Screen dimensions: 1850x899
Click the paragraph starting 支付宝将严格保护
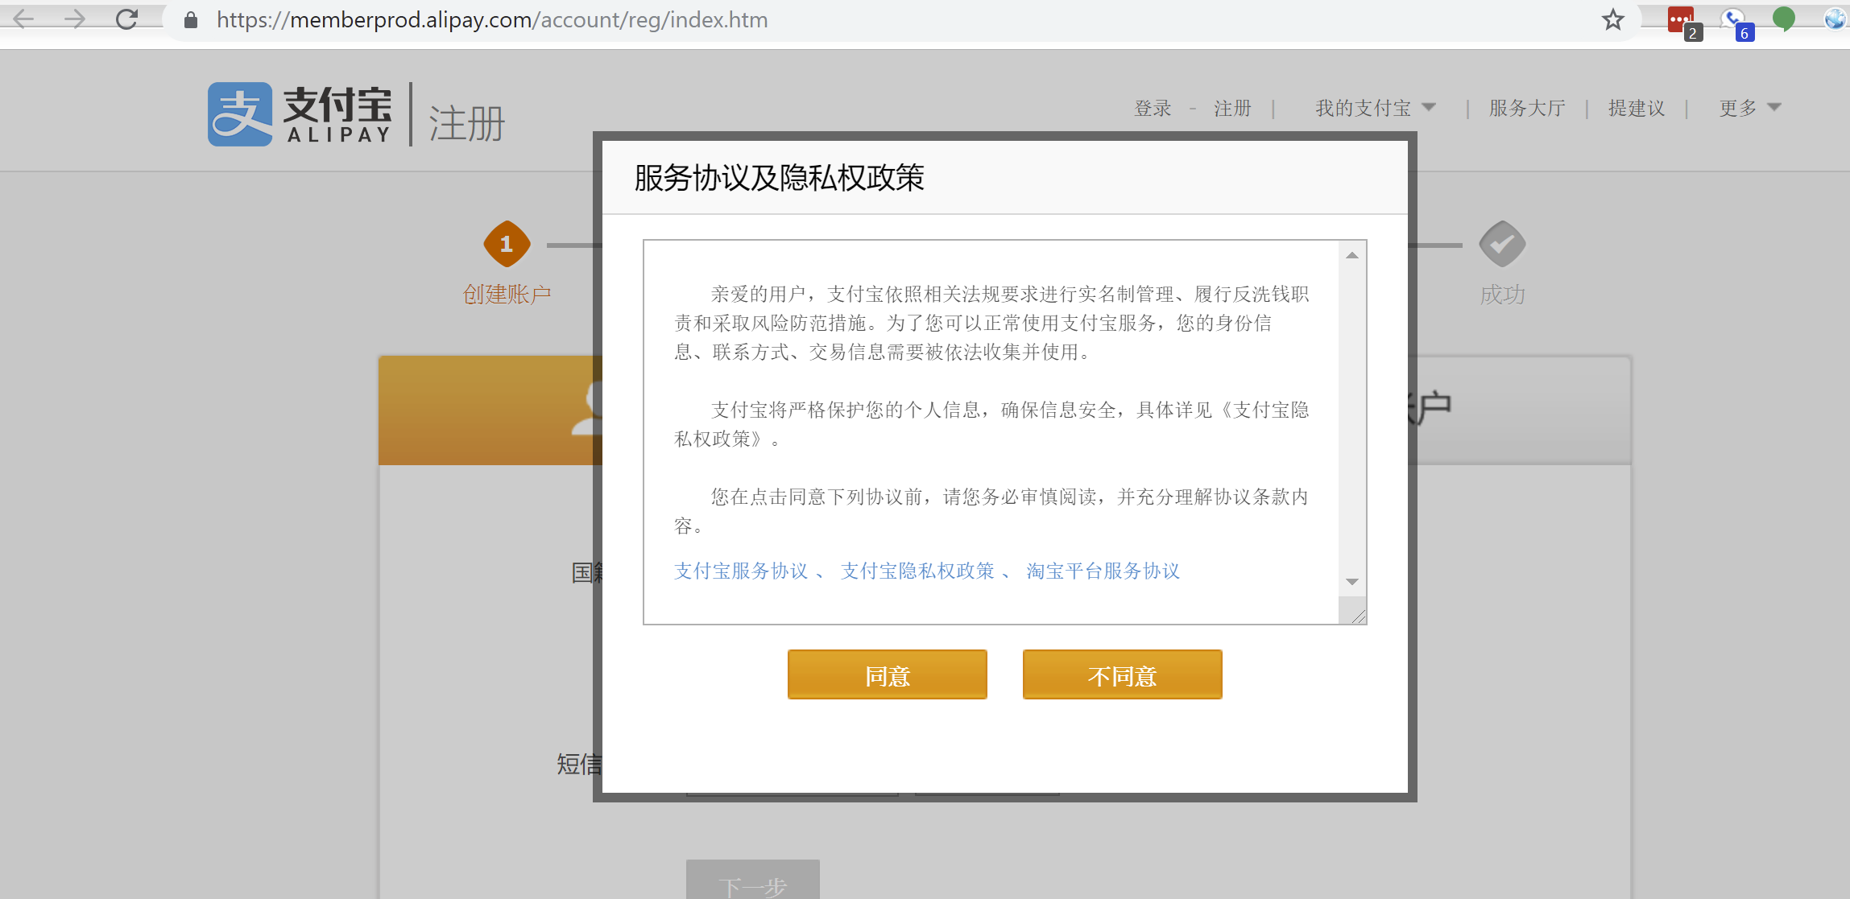click(x=992, y=424)
